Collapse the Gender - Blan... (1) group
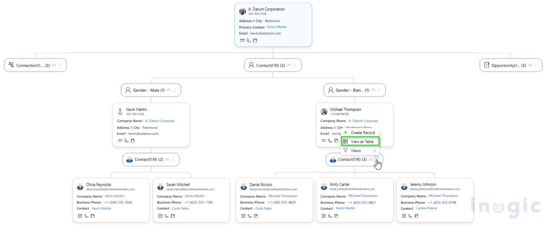The height and width of the screenshot is (231, 547). click(373, 90)
